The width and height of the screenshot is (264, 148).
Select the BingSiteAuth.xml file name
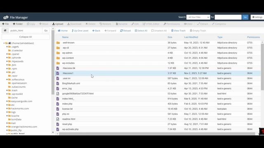click(71, 83)
